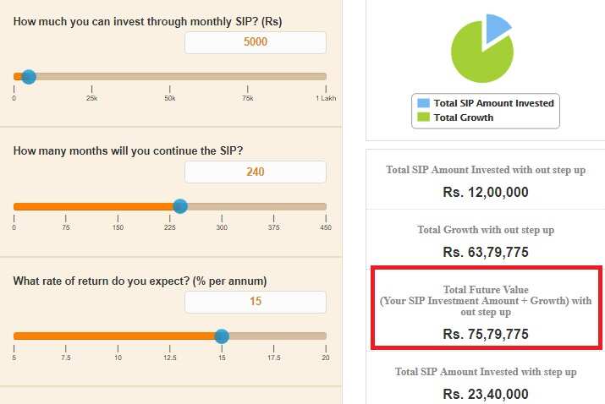Click the green growth slice of pie chart
This screenshot has height=404, width=605.
click(x=476, y=57)
